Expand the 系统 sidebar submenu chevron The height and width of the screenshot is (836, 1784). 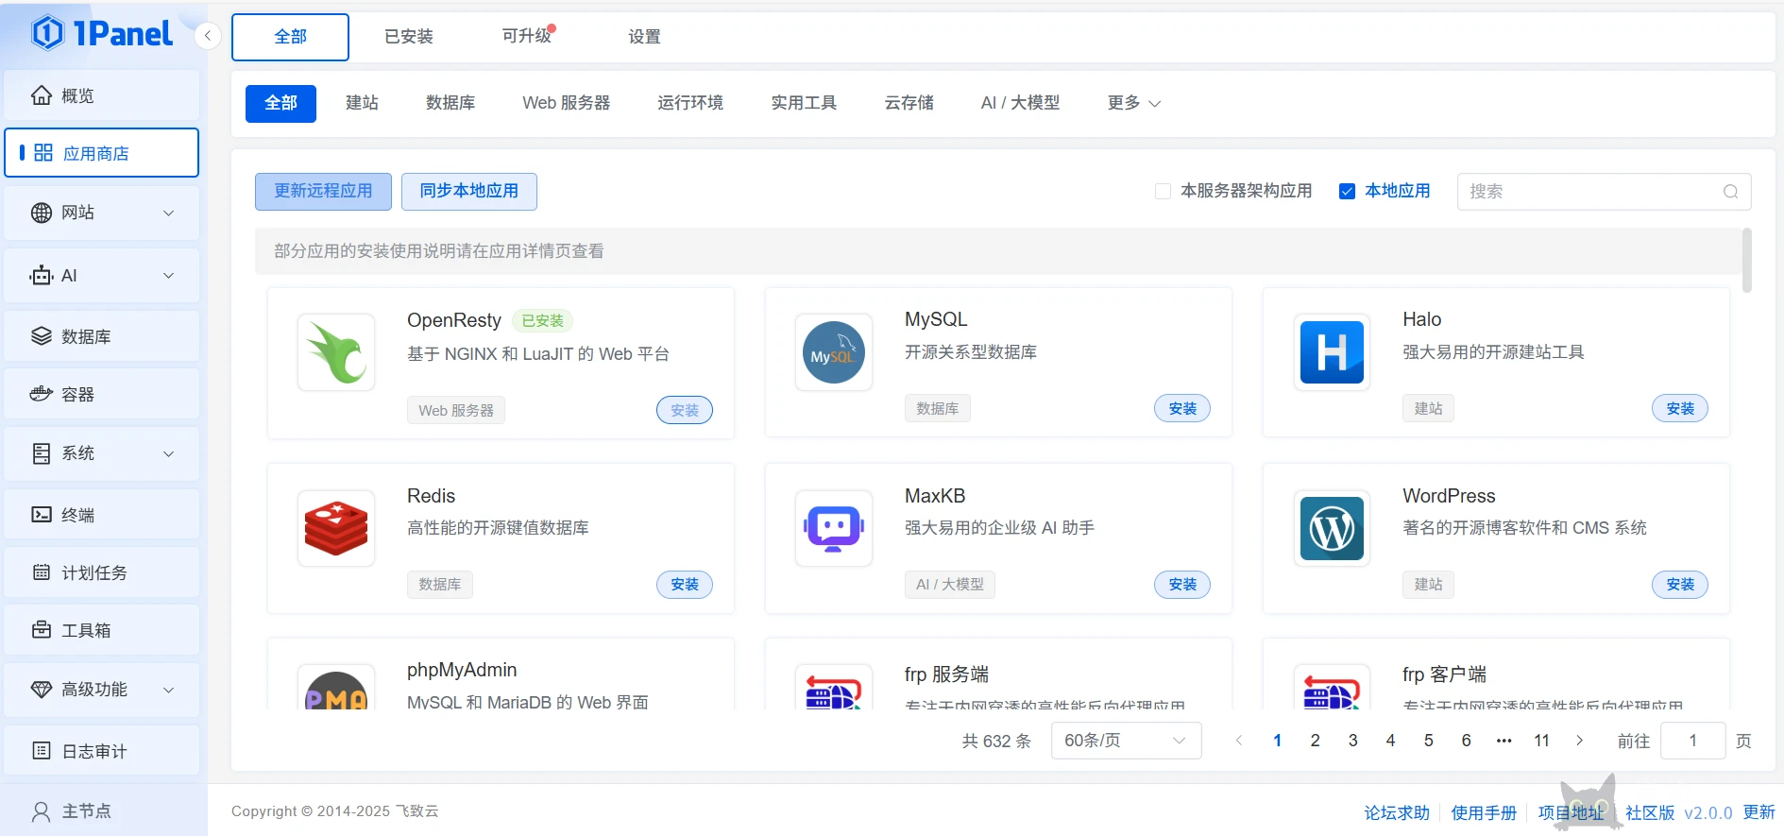tap(168, 453)
